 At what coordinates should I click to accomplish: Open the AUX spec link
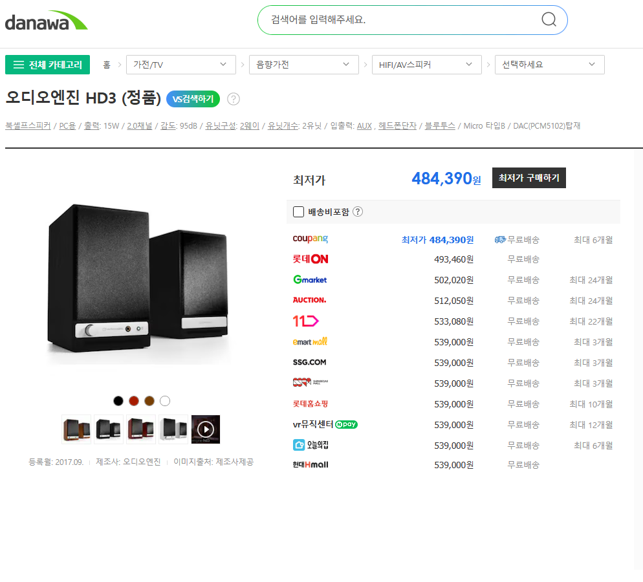364,126
